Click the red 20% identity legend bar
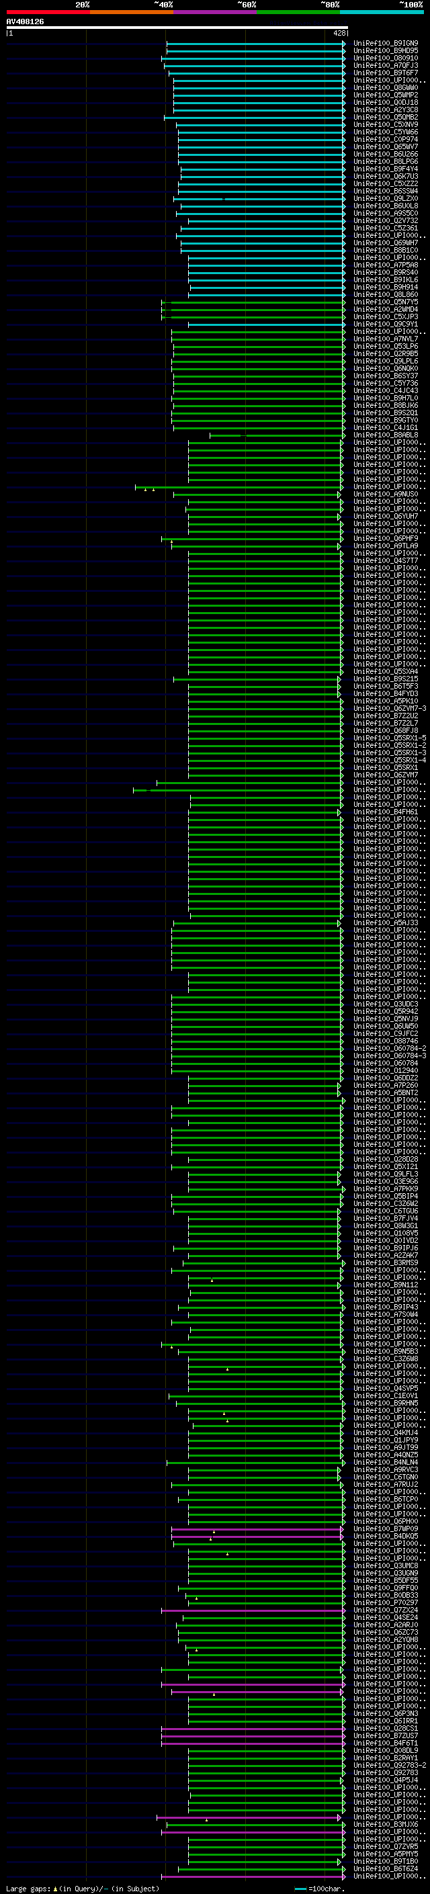 pos(48,12)
